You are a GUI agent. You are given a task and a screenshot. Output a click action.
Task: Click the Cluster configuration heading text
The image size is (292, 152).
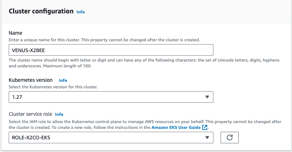click(41, 11)
